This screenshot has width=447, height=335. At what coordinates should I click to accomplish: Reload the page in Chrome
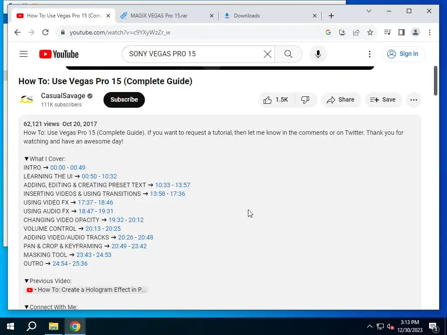pos(45,32)
